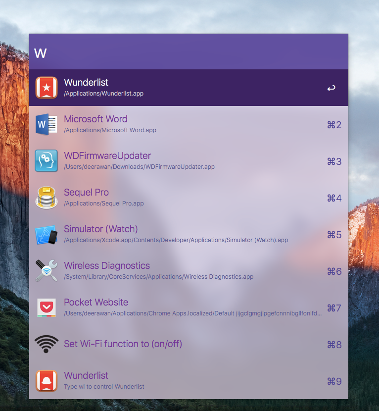The image size is (379, 411).
Task: Click the Pocket Website icon
Action: 47,308
